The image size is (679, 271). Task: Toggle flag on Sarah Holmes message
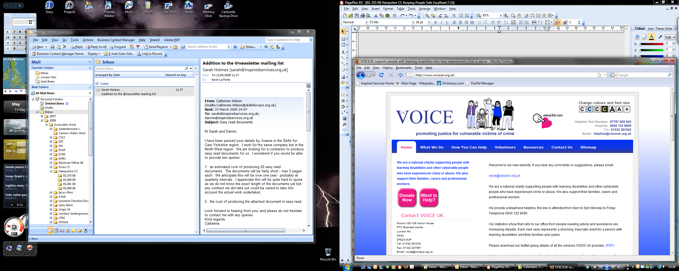pos(192,92)
